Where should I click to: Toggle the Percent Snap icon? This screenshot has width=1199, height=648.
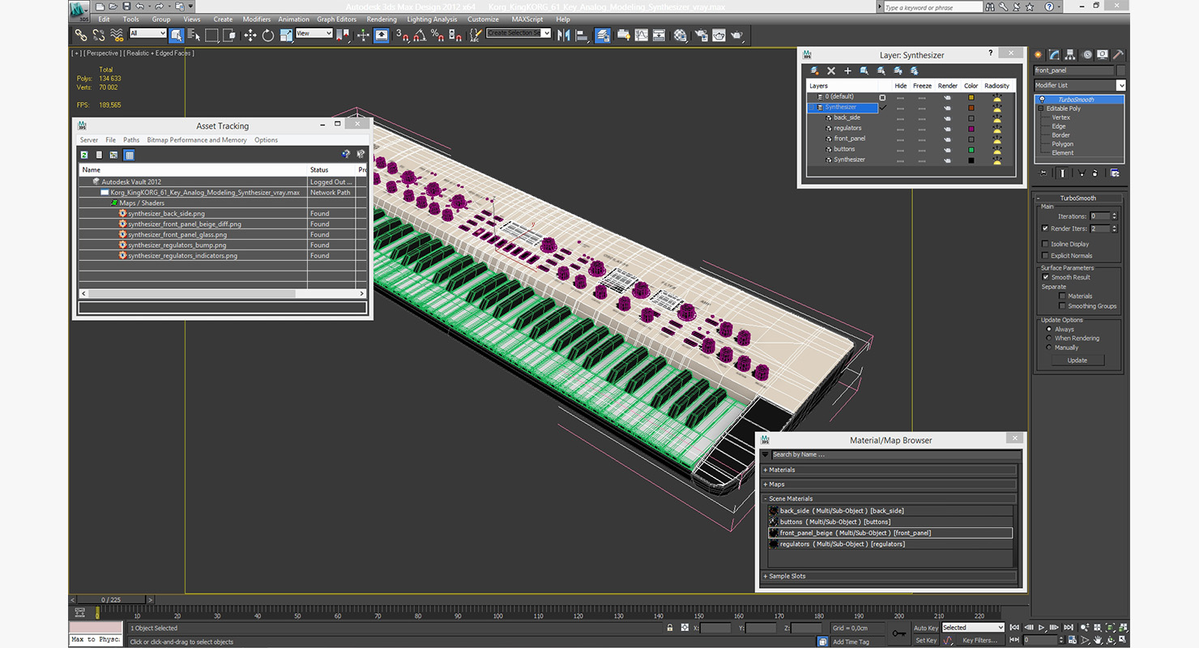(x=437, y=35)
